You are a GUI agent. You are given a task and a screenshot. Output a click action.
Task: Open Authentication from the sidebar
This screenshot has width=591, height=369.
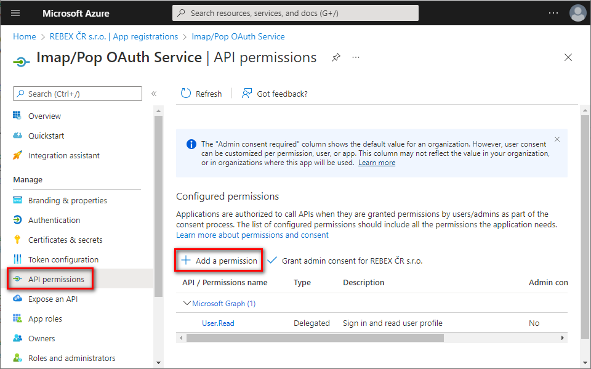55,220
